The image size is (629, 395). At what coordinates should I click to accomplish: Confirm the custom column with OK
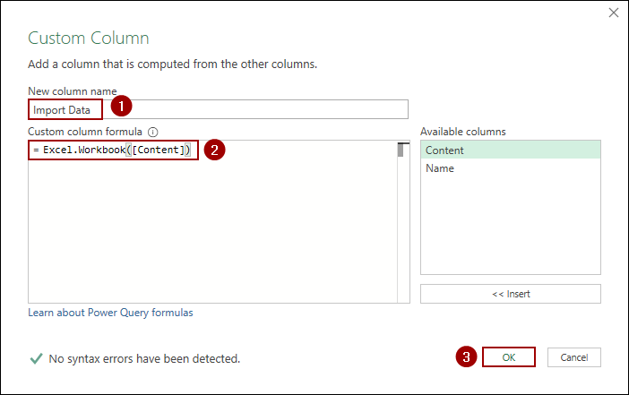(508, 356)
